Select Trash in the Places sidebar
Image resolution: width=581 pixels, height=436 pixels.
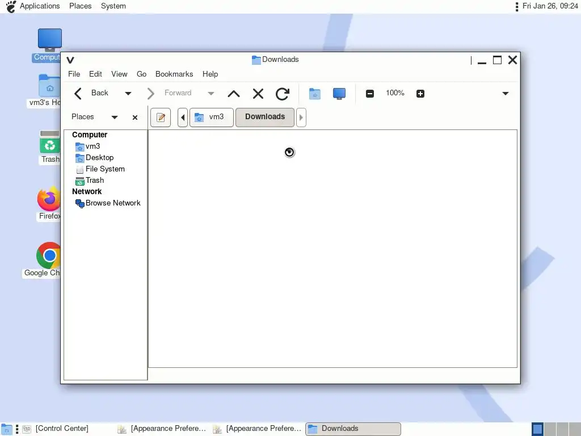(x=90, y=181)
